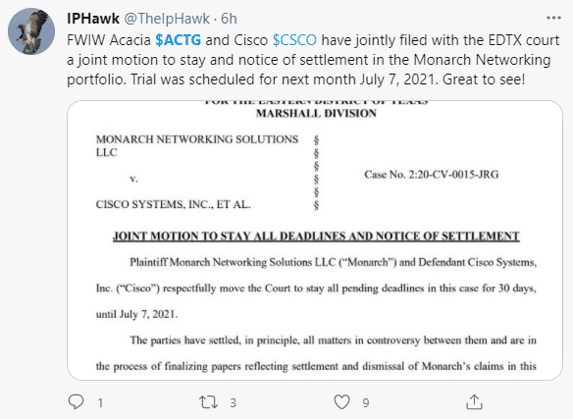Image resolution: width=573 pixels, height=419 pixels.
Task: View the 3 retweets count
Action: [234, 403]
